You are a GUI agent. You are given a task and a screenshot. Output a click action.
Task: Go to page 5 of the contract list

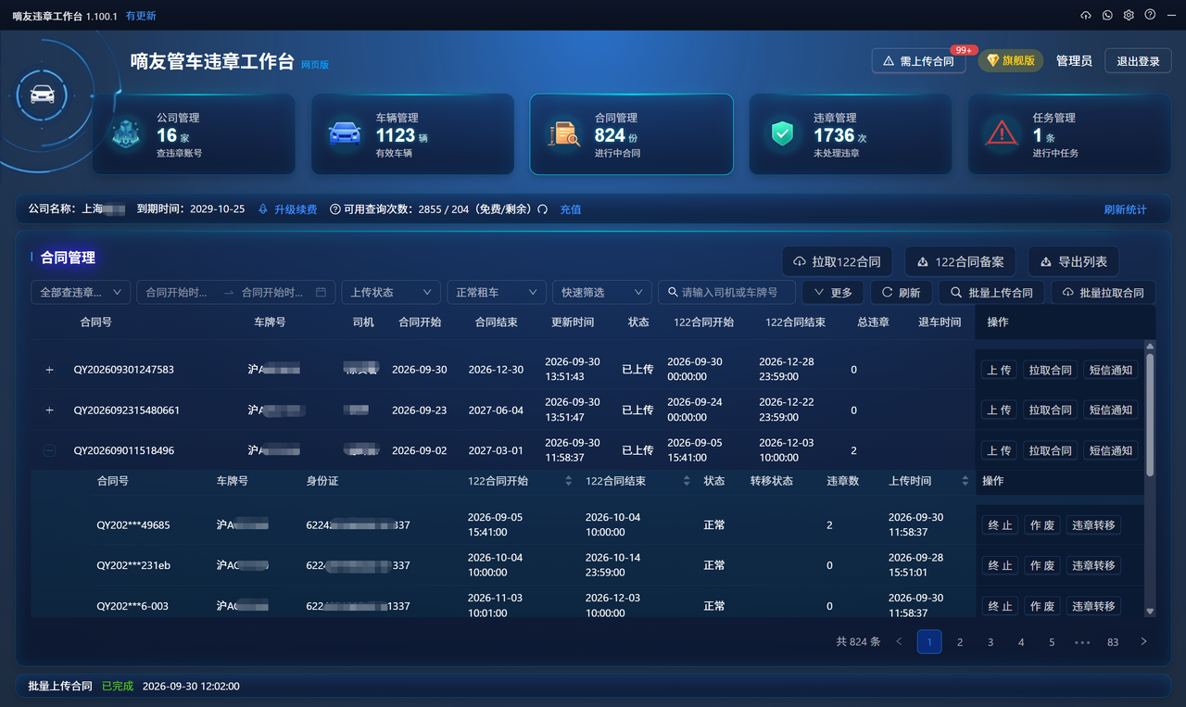(x=1052, y=641)
